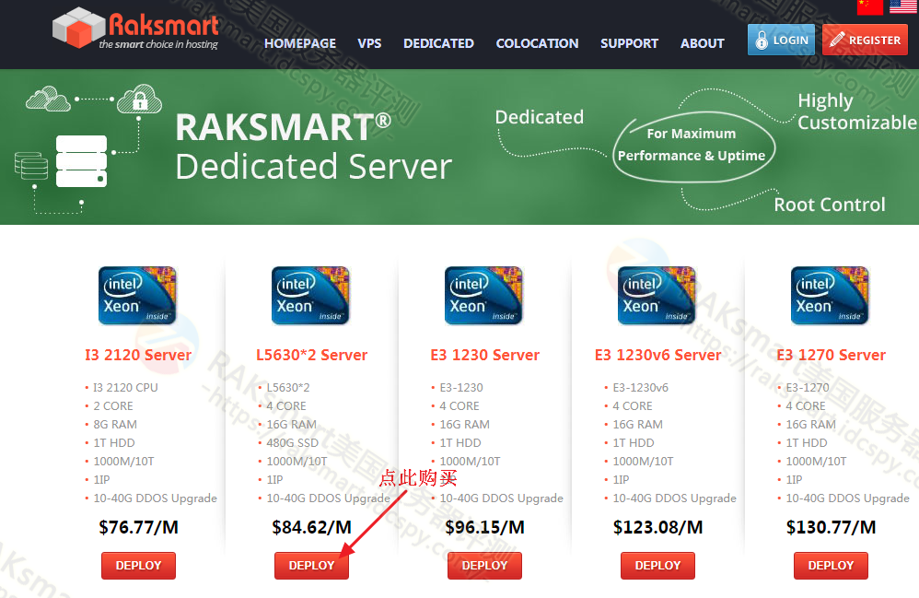Open the SUPPORT menu

(629, 43)
